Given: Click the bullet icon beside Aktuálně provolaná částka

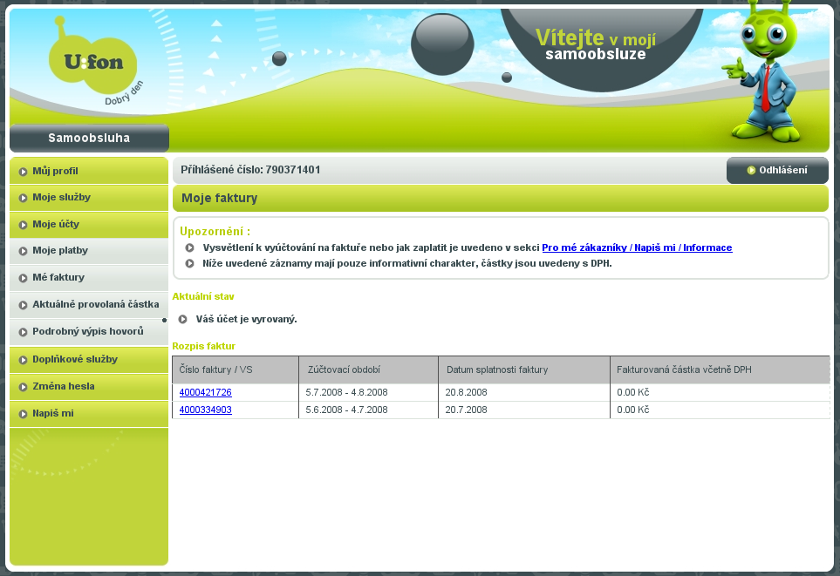Looking at the screenshot, I should (x=23, y=305).
